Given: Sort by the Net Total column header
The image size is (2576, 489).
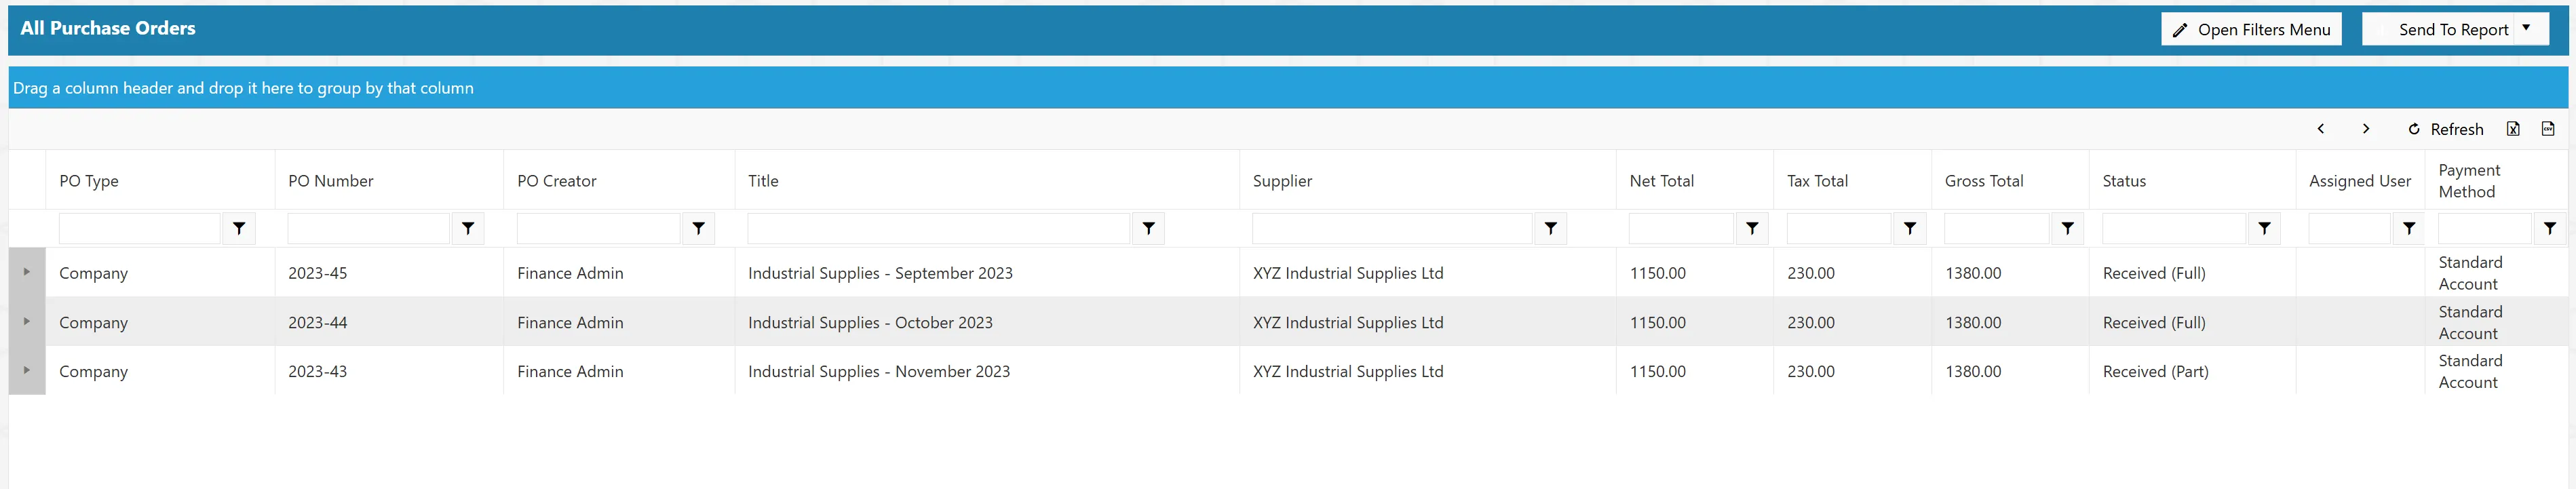Looking at the screenshot, I should pos(1662,181).
